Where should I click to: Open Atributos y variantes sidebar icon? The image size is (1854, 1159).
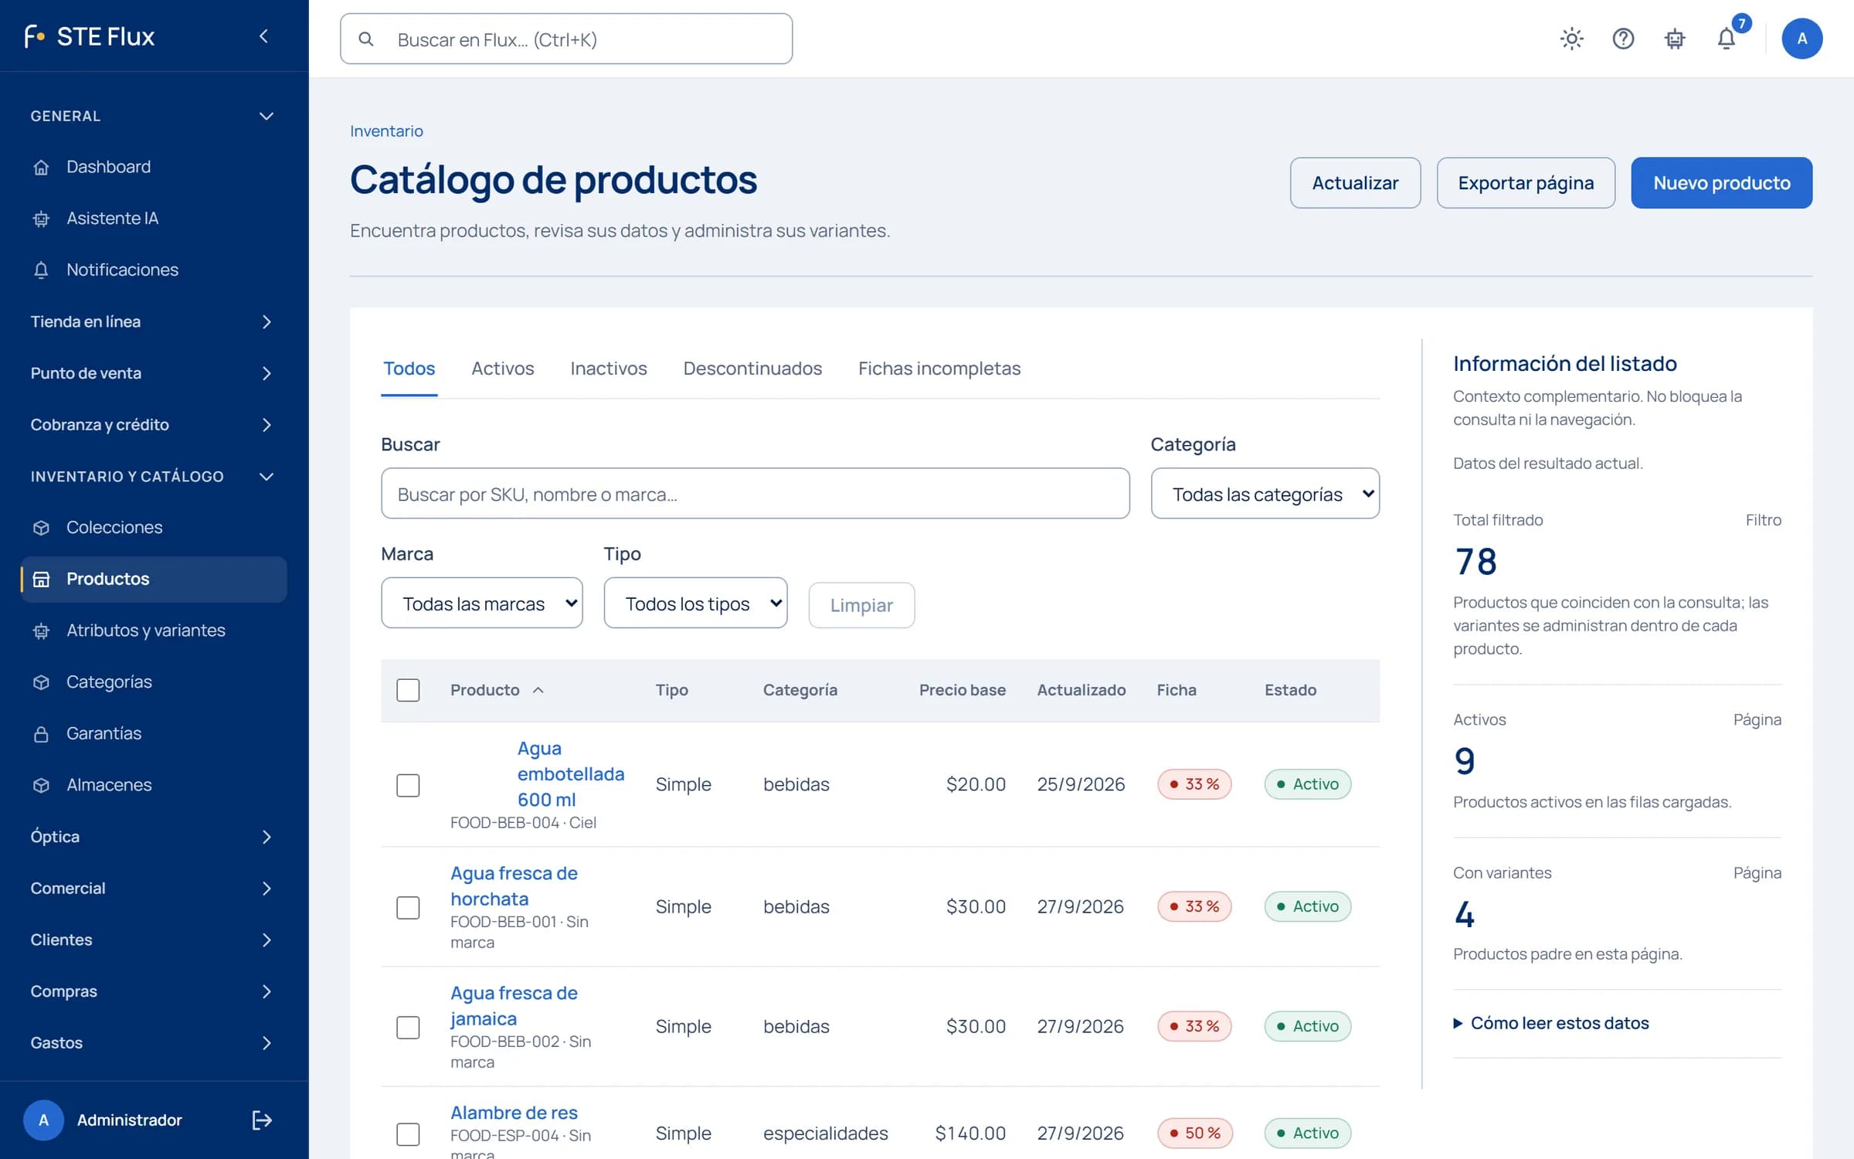tap(42, 630)
